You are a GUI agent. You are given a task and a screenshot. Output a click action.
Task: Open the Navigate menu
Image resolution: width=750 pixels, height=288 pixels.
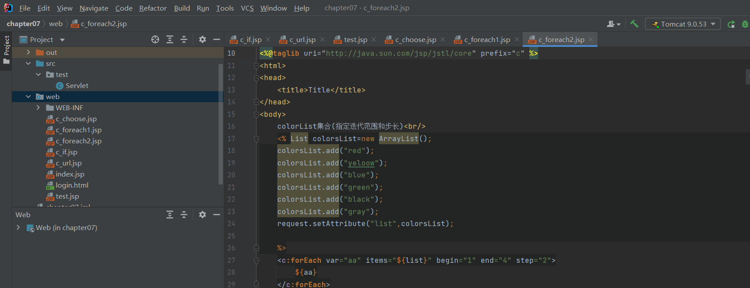(x=94, y=8)
